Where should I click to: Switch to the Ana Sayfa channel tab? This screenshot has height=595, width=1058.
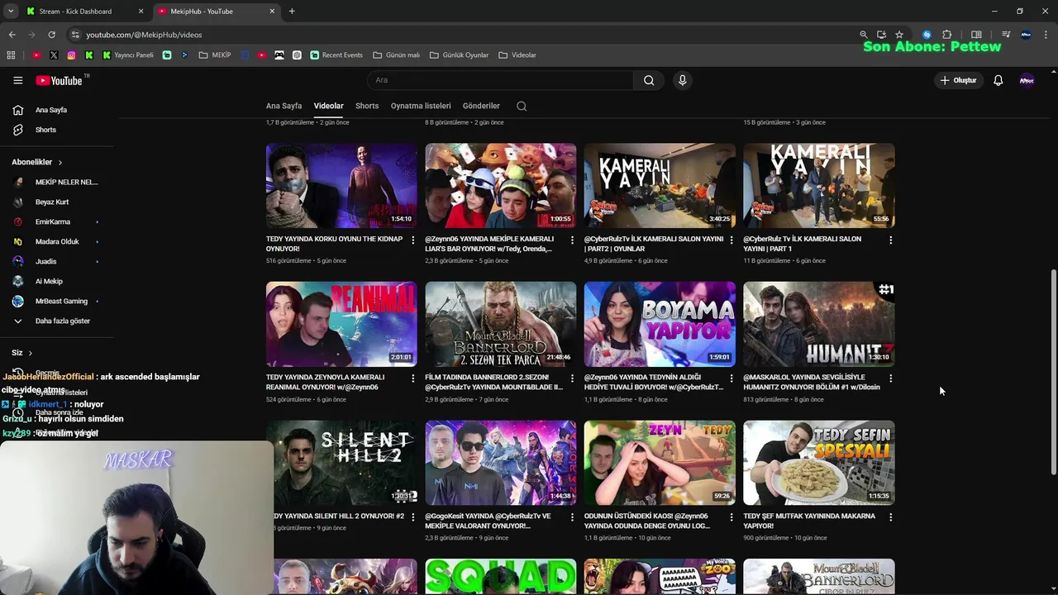284,106
